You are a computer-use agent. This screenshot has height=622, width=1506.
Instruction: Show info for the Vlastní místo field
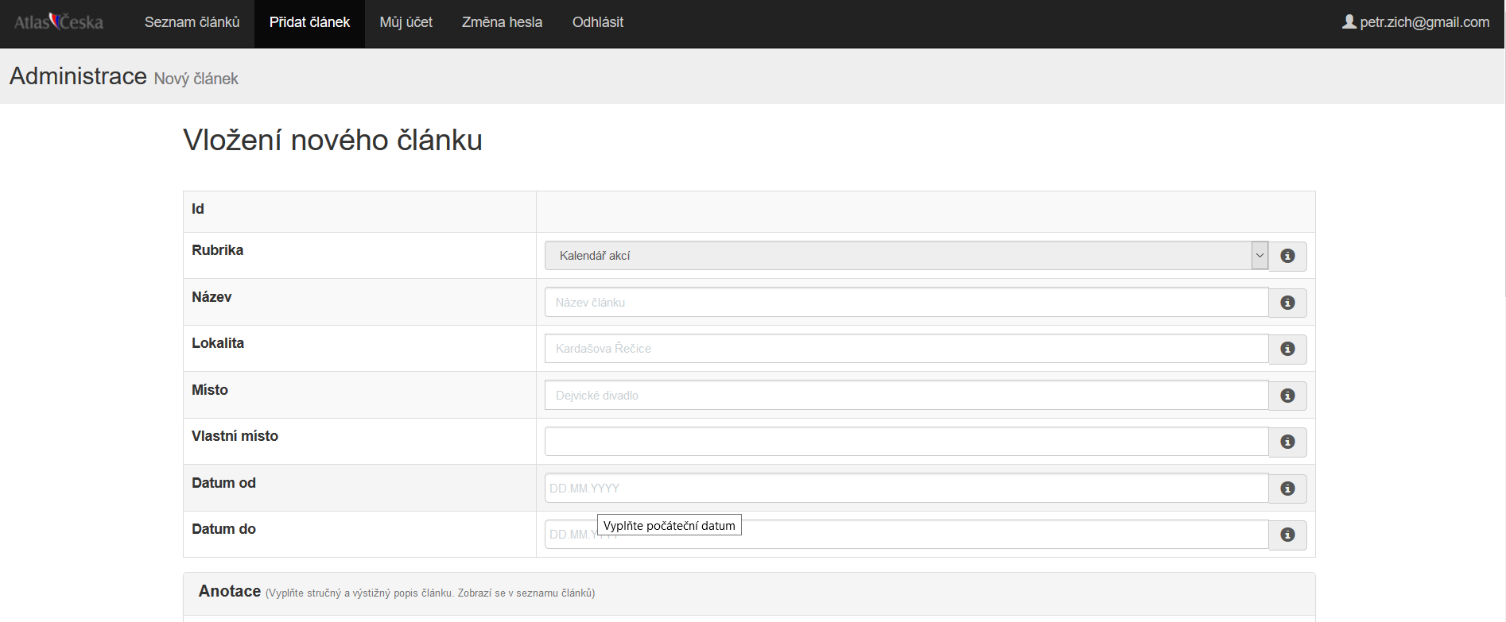point(1287,442)
